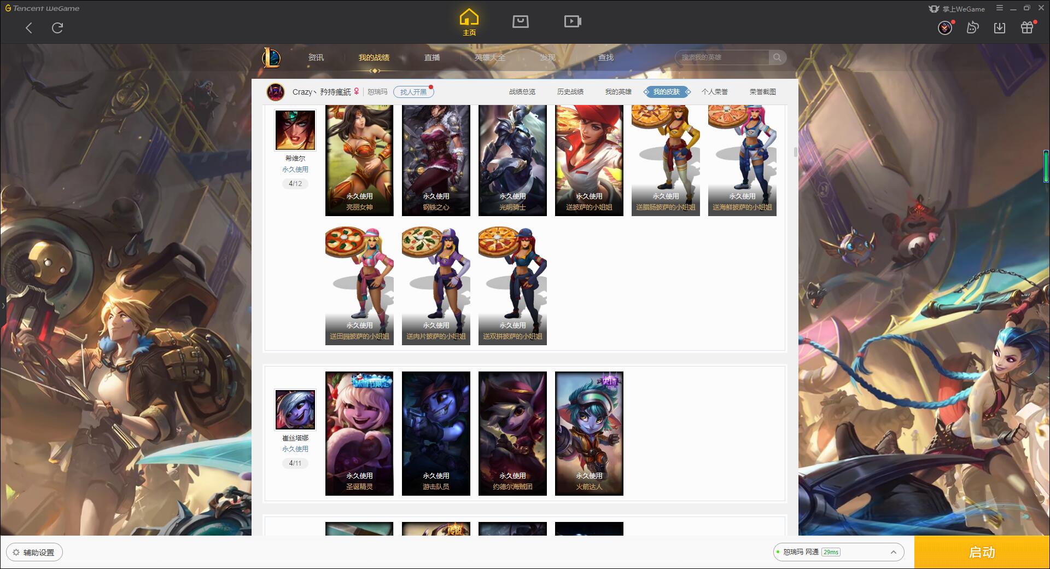Viewport: 1050px width, 569px height.
Task: Click the 找人开黑 button
Action: click(413, 92)
